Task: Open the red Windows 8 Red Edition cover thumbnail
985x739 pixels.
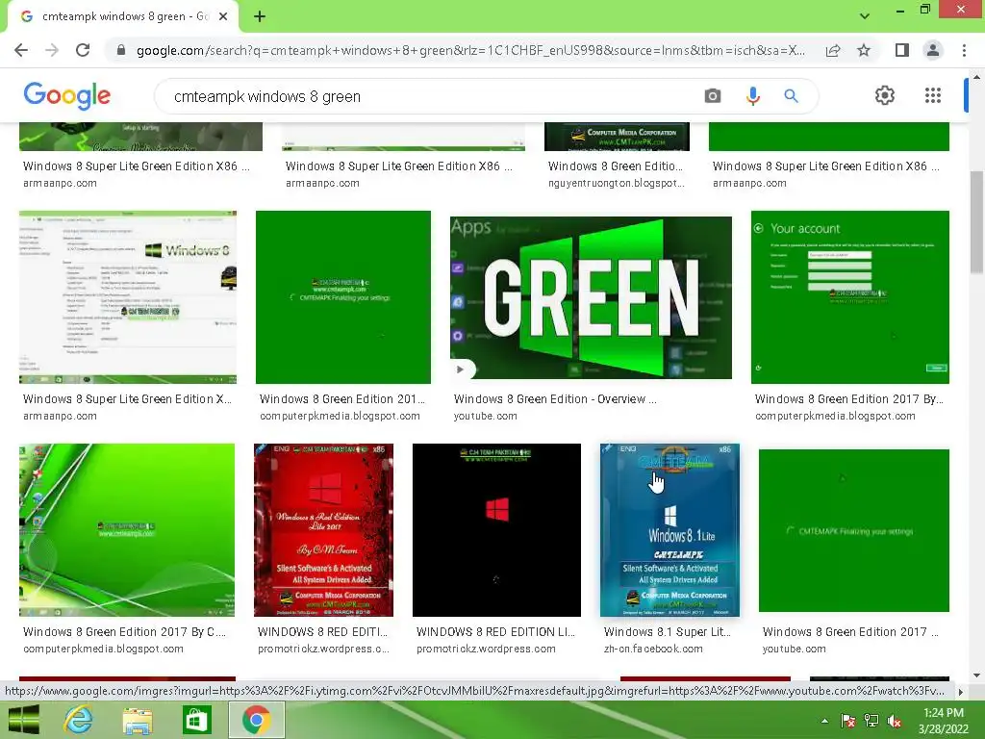Action: click(323, 530)
